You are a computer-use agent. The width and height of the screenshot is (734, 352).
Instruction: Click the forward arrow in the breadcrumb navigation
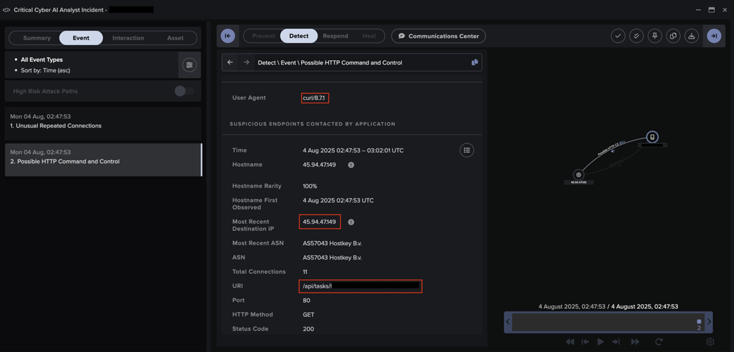click(246, 62)
